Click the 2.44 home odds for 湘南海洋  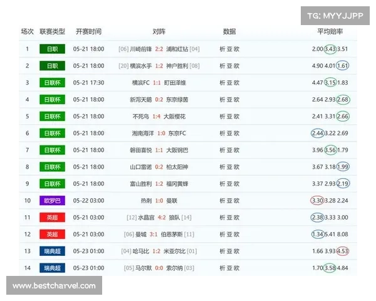coord(318,133)
